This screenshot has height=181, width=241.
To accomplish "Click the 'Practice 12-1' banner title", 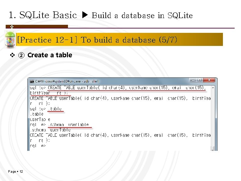I will click(x=97, y=40).
